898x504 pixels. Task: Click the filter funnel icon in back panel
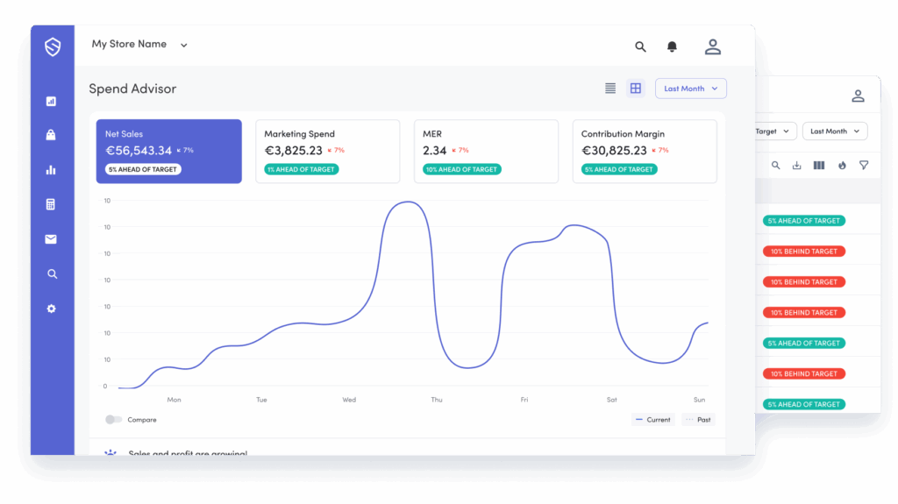click(864, 165)
